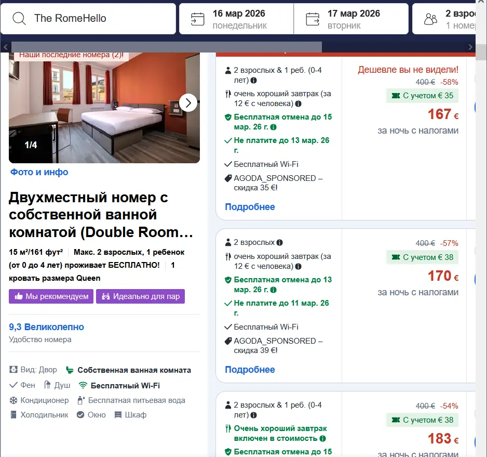Click the 9,3 Великолепно rating link
Screen dimensions: 487x457
coord(46,327)
